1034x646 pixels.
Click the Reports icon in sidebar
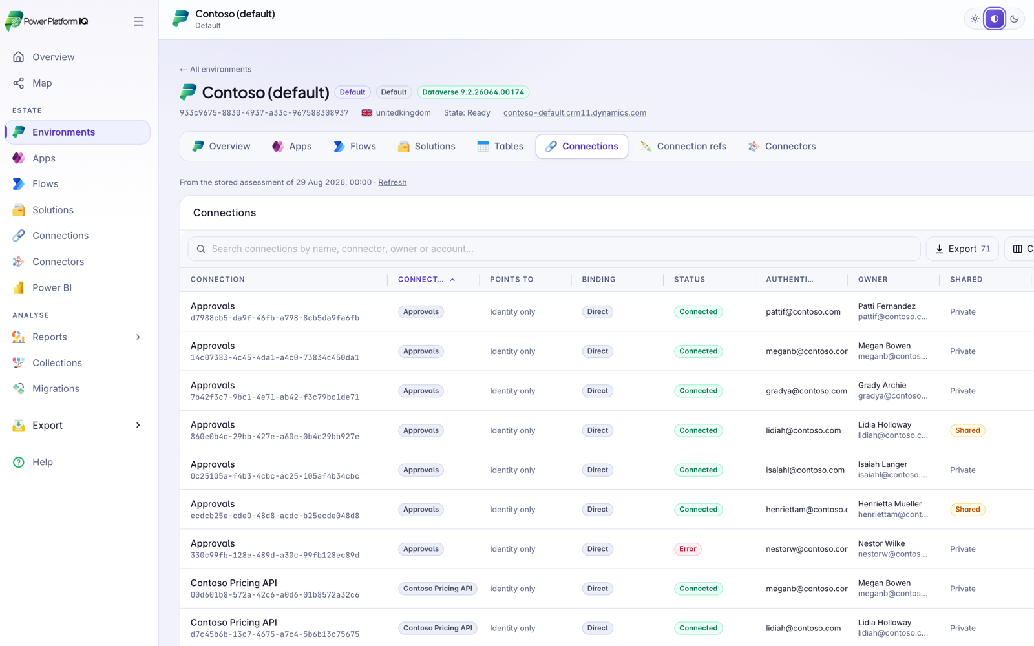tap(19, 337)
